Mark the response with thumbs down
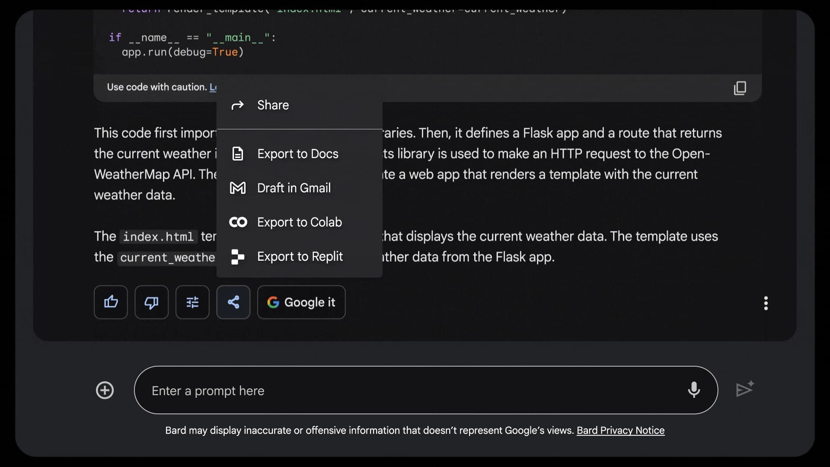The height and width of the screenshot is (467, 830). [x=151, y=302]
